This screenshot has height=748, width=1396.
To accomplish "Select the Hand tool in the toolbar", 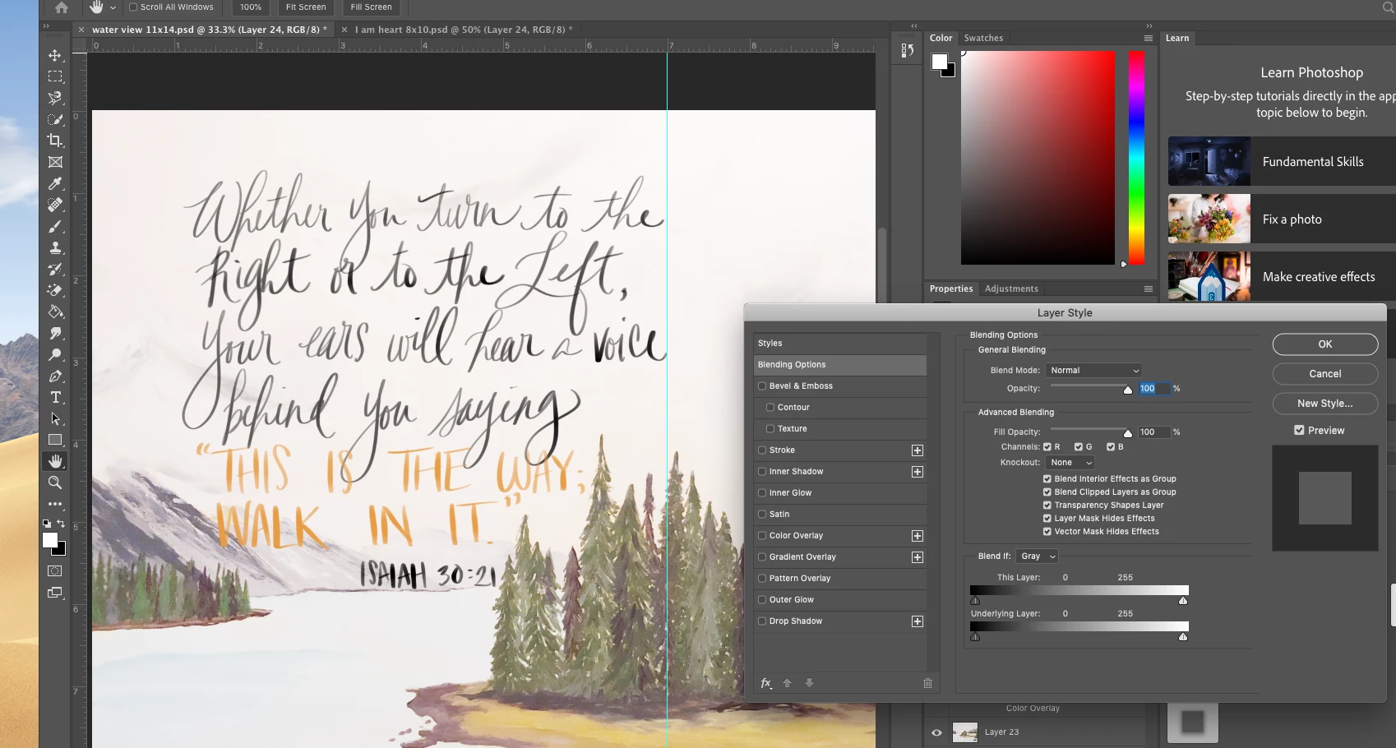I will click(55, 461).
